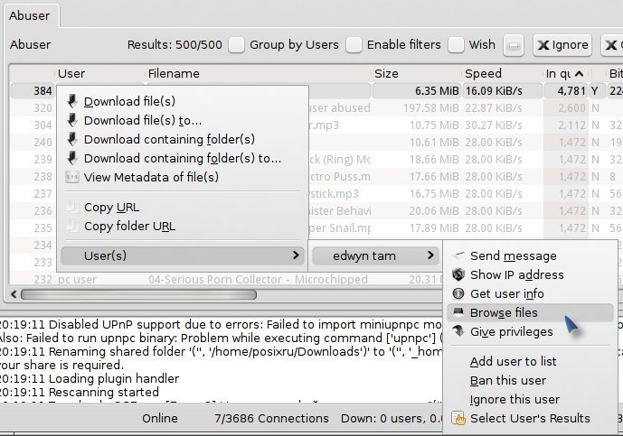Click the X icon on Ignore button
The image size is (623, 436).
coord(543,45)
